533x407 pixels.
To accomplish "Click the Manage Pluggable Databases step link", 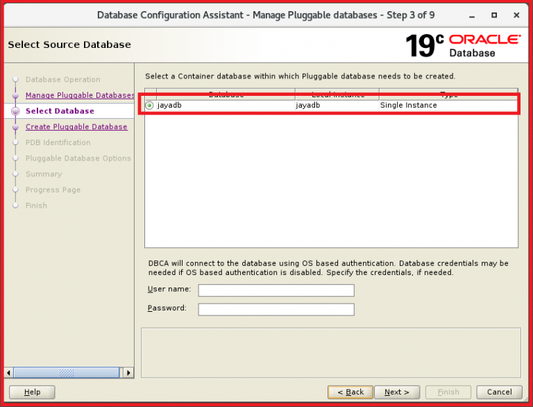I will pyautogui.click(x=79, y=95).
